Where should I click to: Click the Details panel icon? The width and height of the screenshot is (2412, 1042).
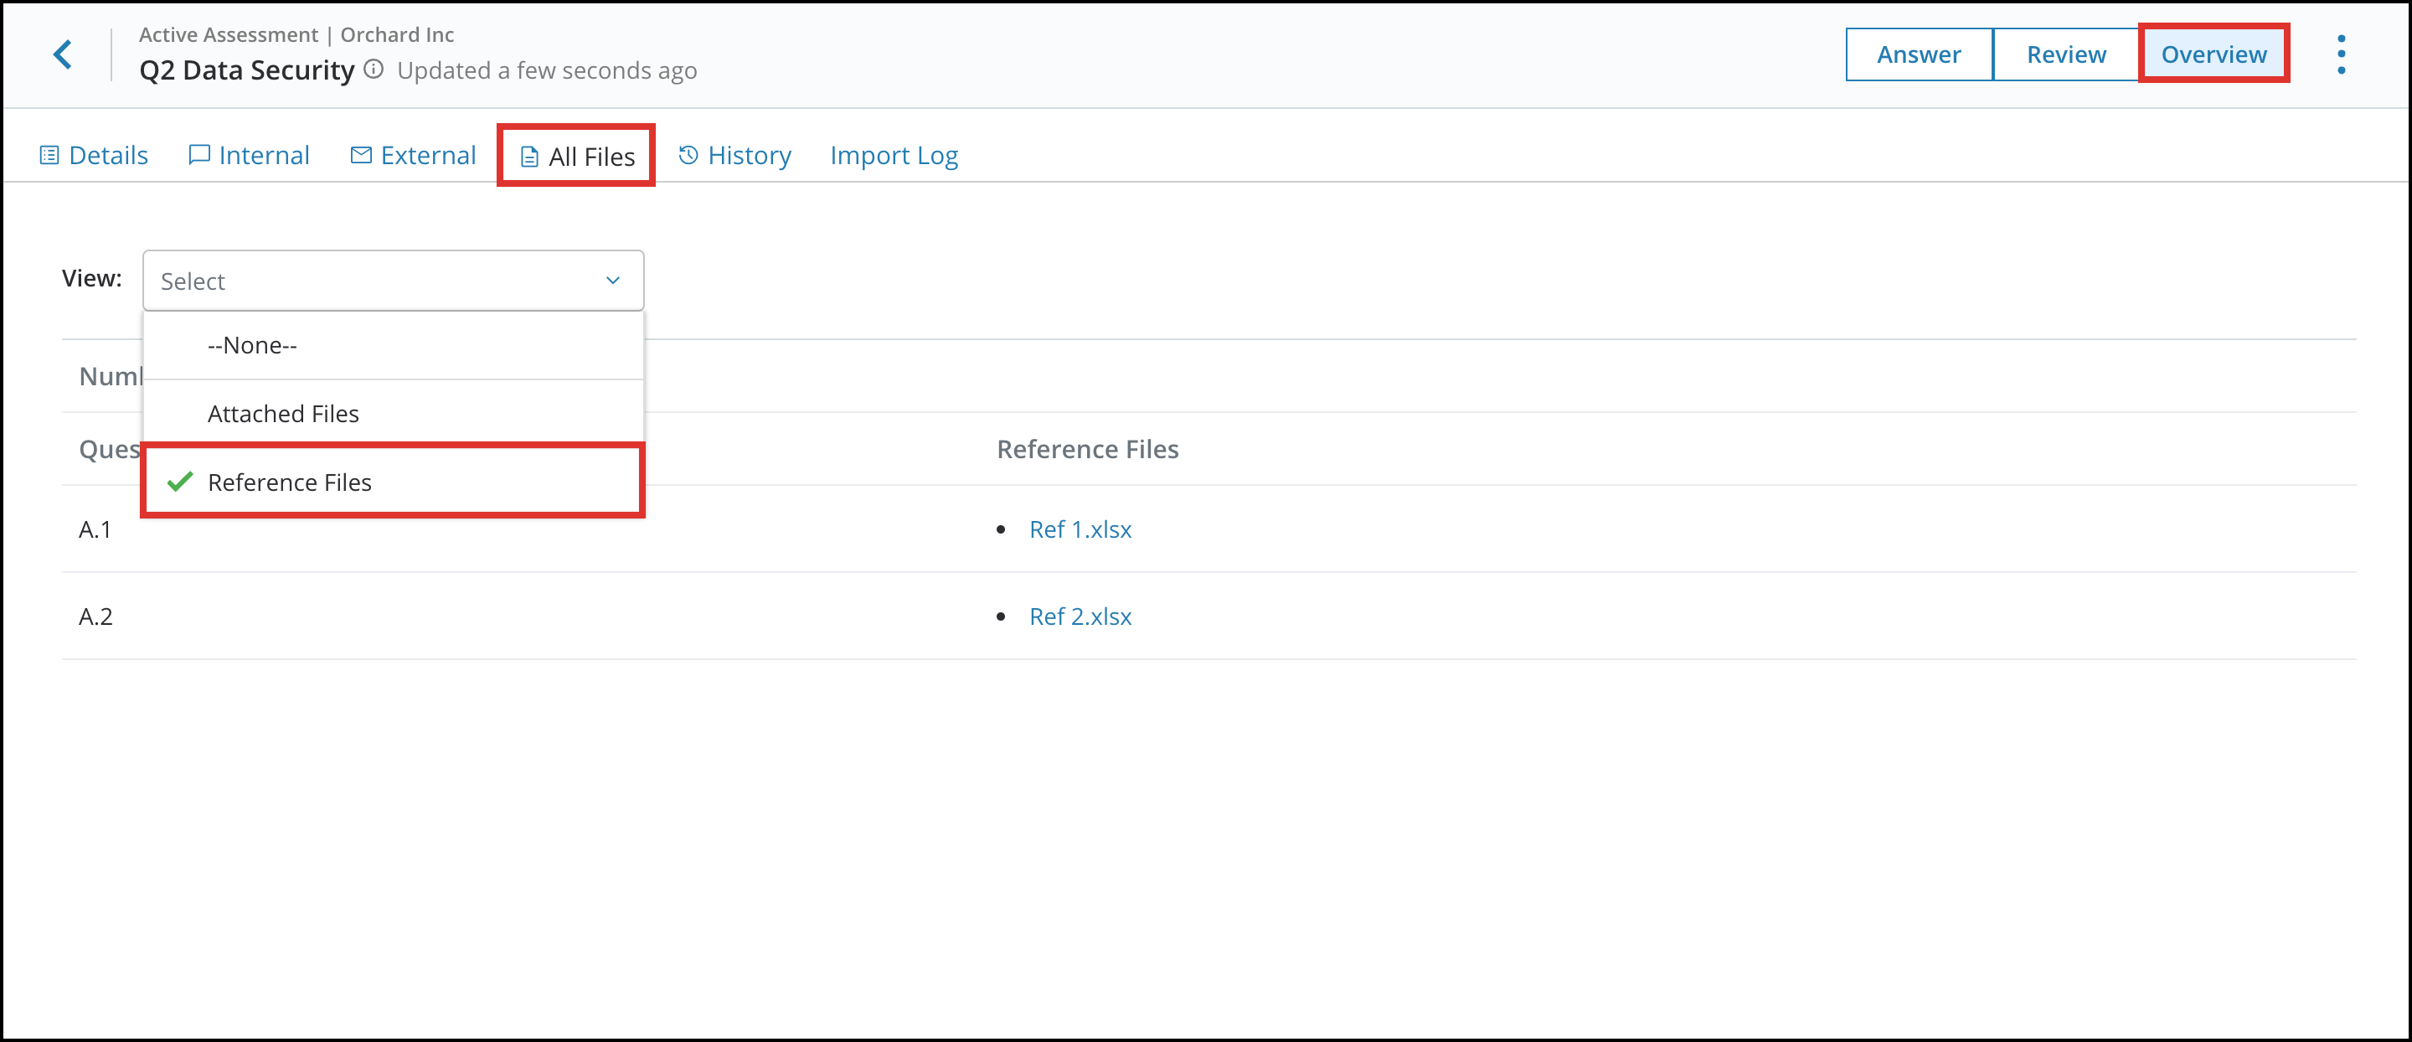coord(49,154)
